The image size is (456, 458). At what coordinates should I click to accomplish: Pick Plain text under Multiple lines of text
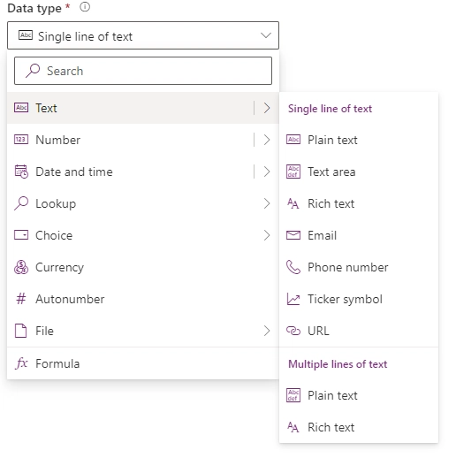[x=359, y=395]
